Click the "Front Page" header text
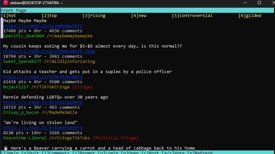 click(13, 11)
